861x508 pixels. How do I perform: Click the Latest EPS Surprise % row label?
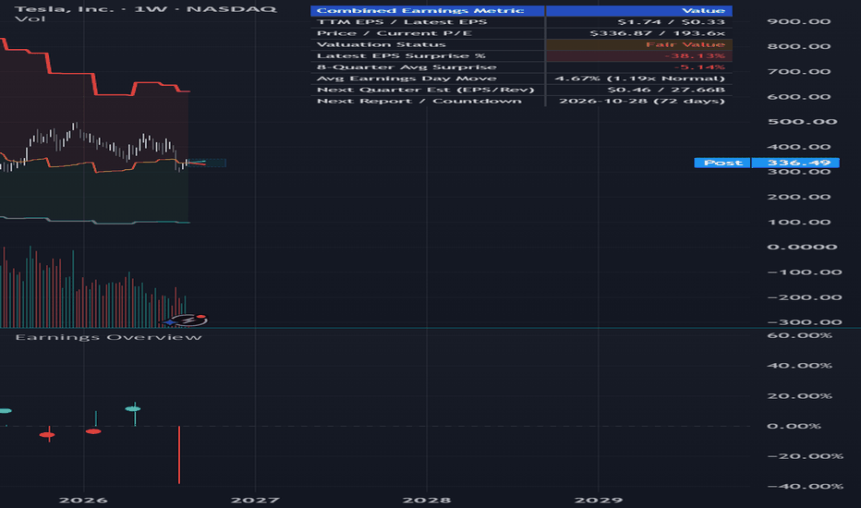click(401, 56)
